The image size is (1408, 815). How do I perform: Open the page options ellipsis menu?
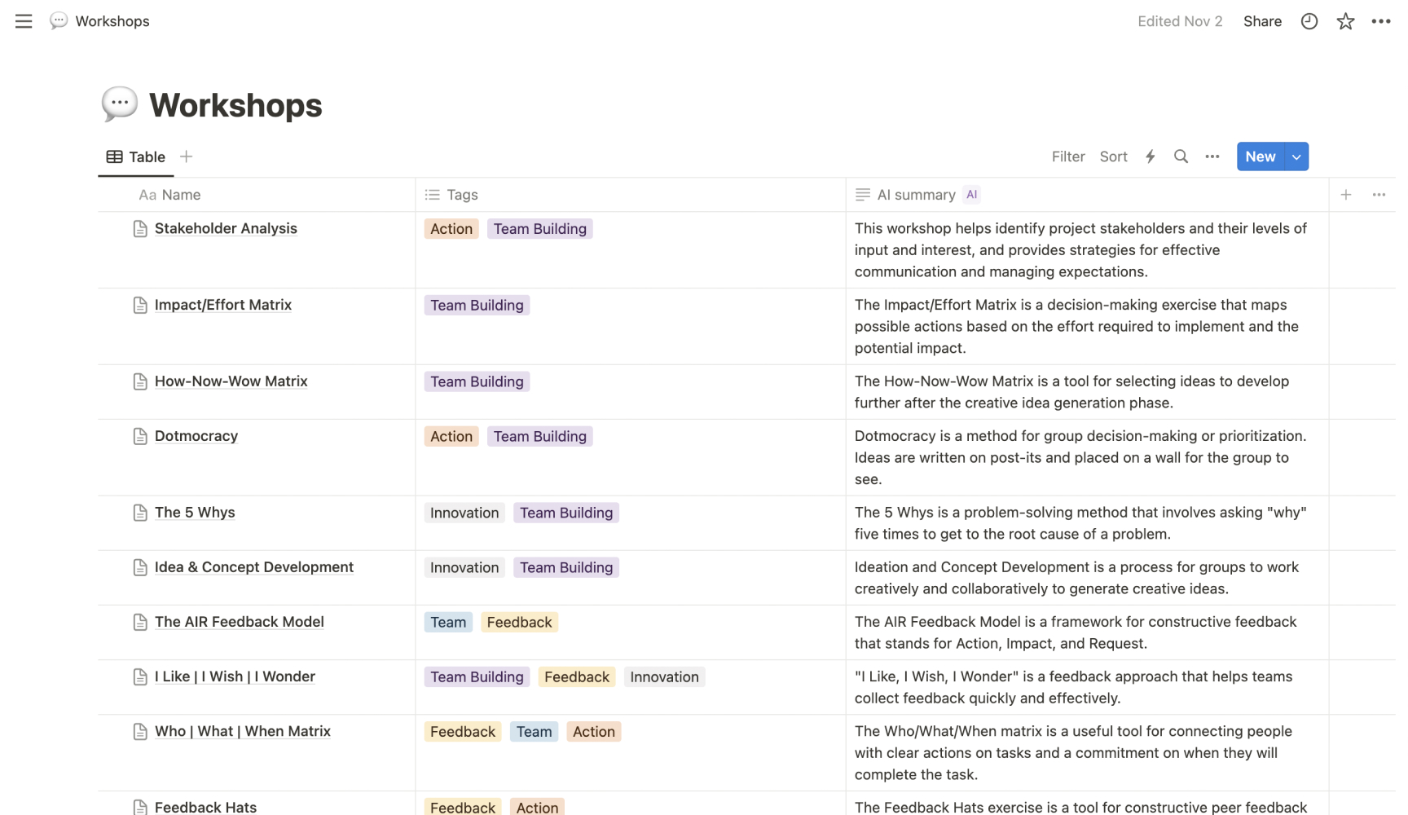tap(1380, 21)
